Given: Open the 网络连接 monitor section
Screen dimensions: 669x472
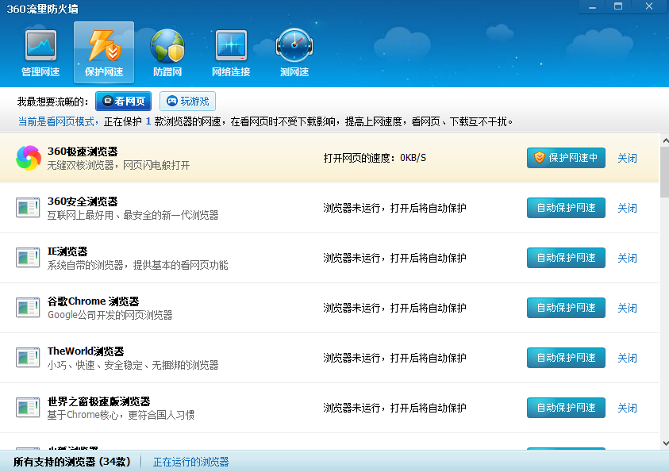Looking at the screenshot, I should pyautogui.click(x=231, y=53).
